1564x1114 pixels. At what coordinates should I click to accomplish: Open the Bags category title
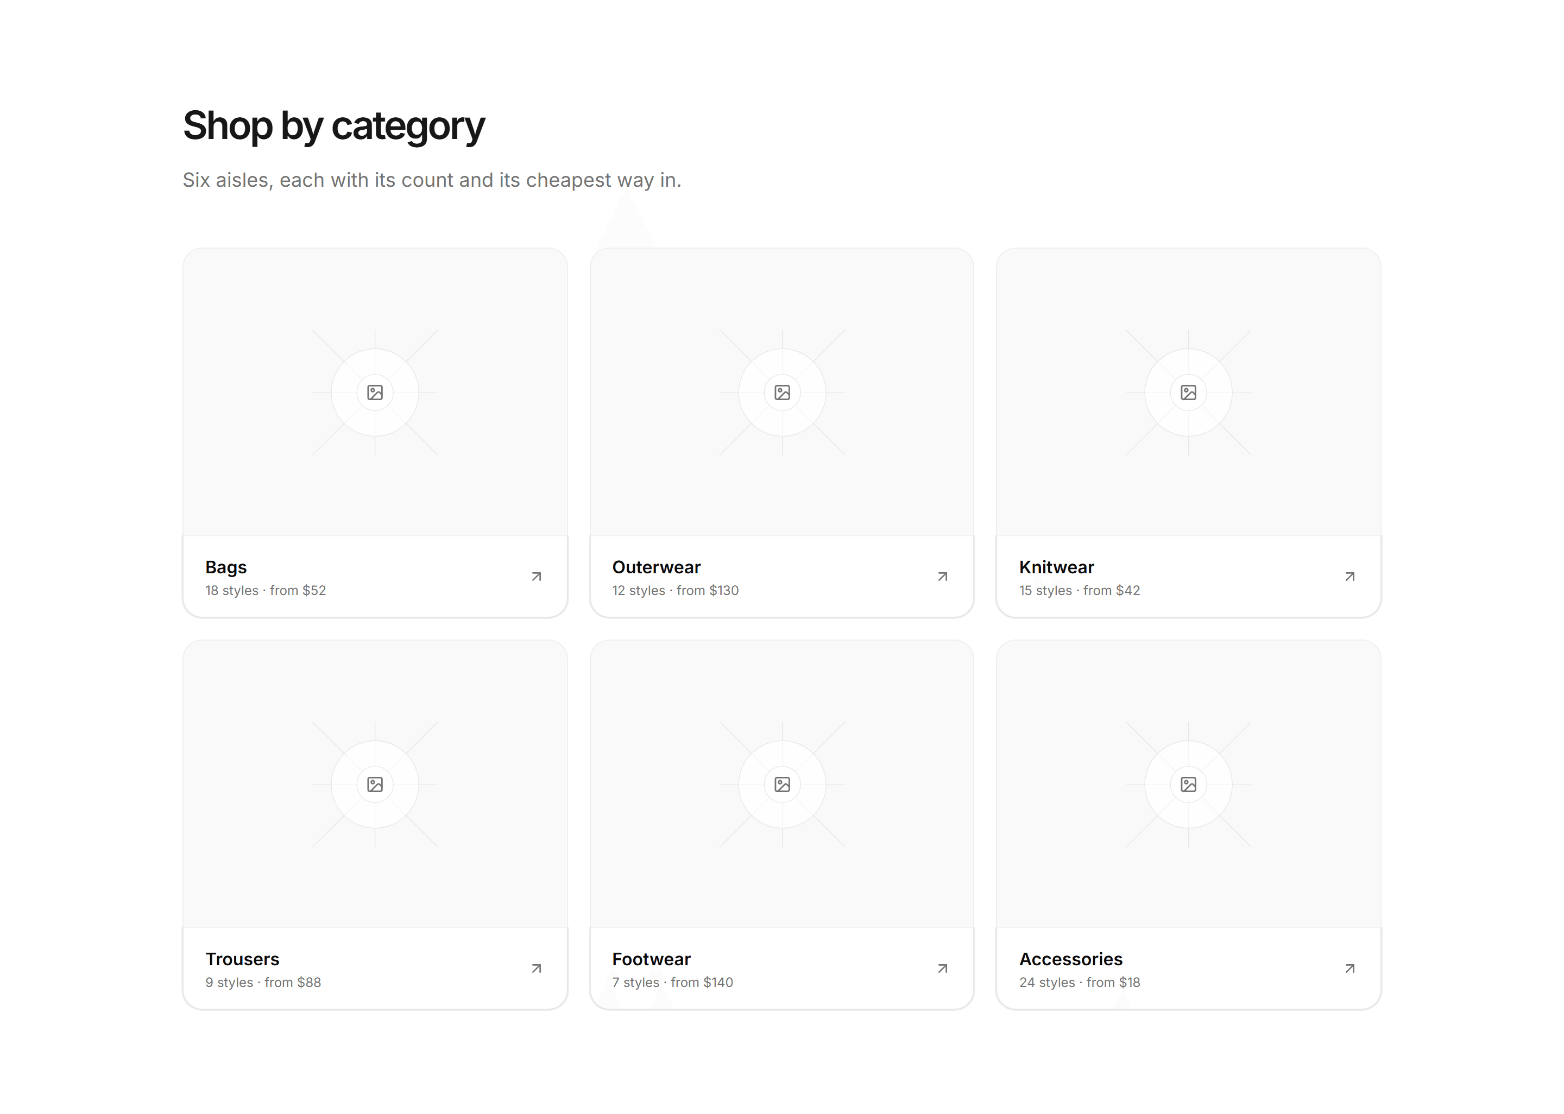pyautogui.click(x=226, y=567)
